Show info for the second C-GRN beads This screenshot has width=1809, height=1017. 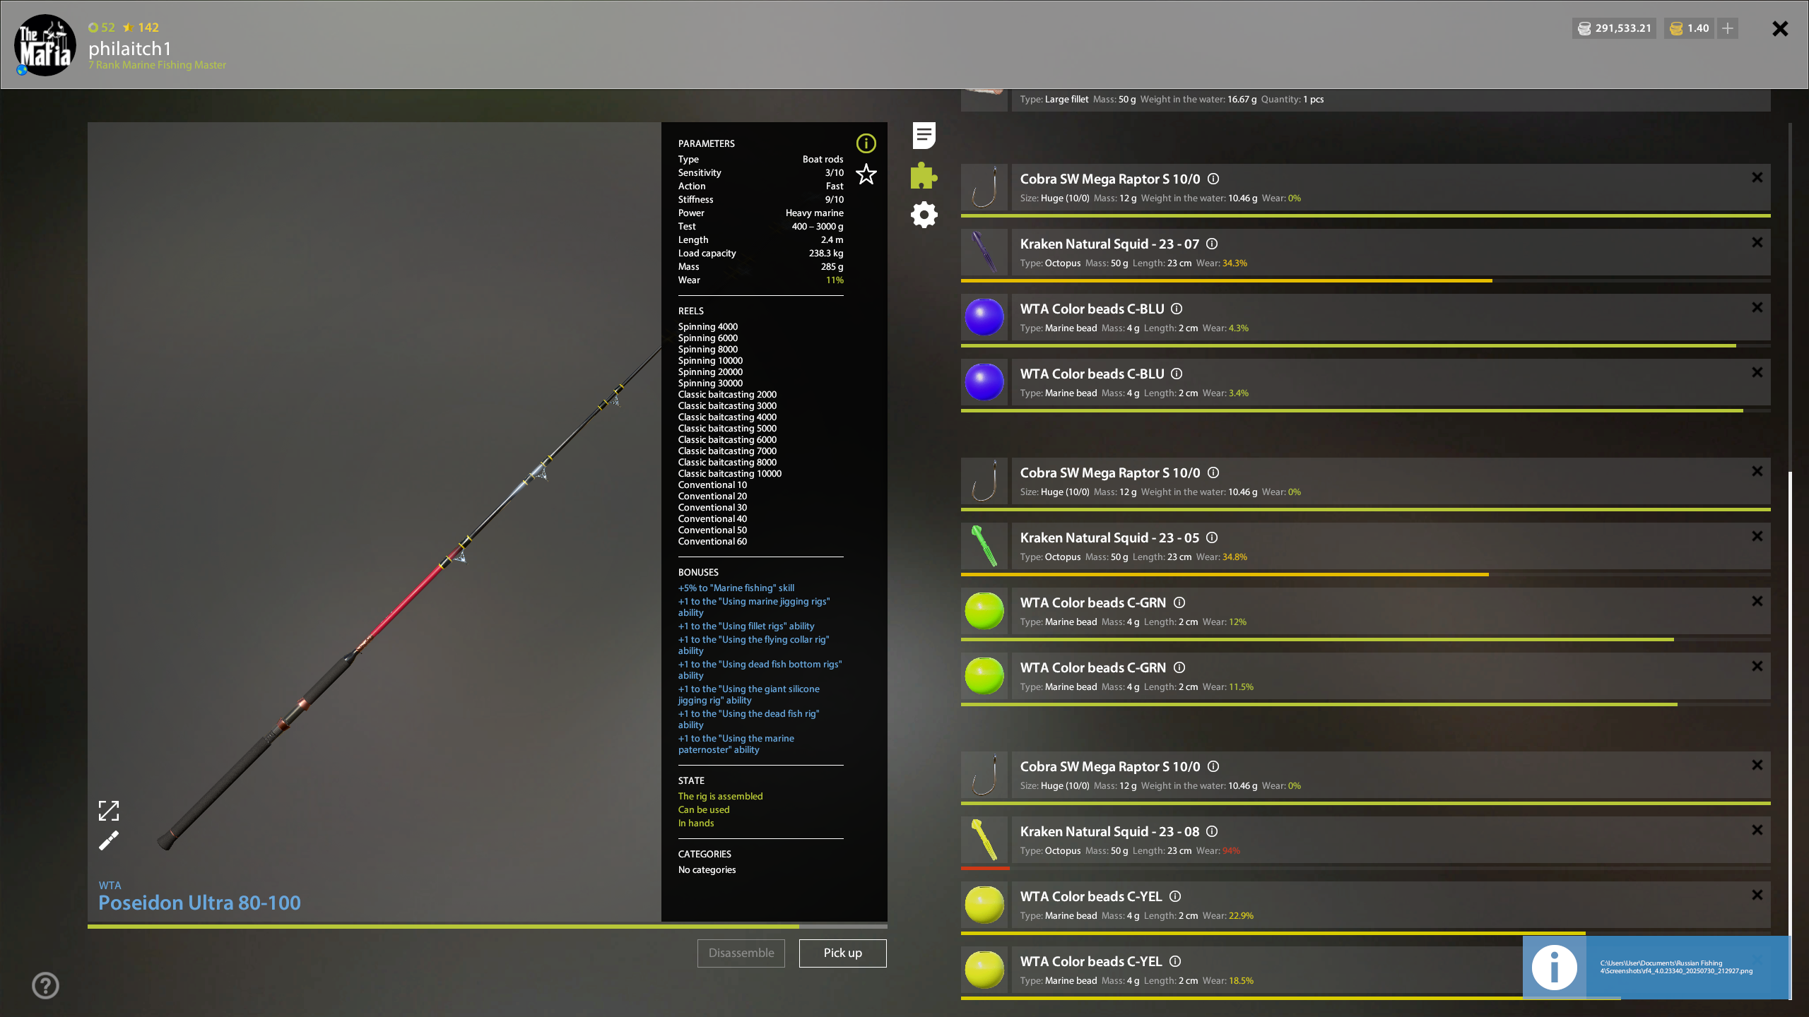1179,667
